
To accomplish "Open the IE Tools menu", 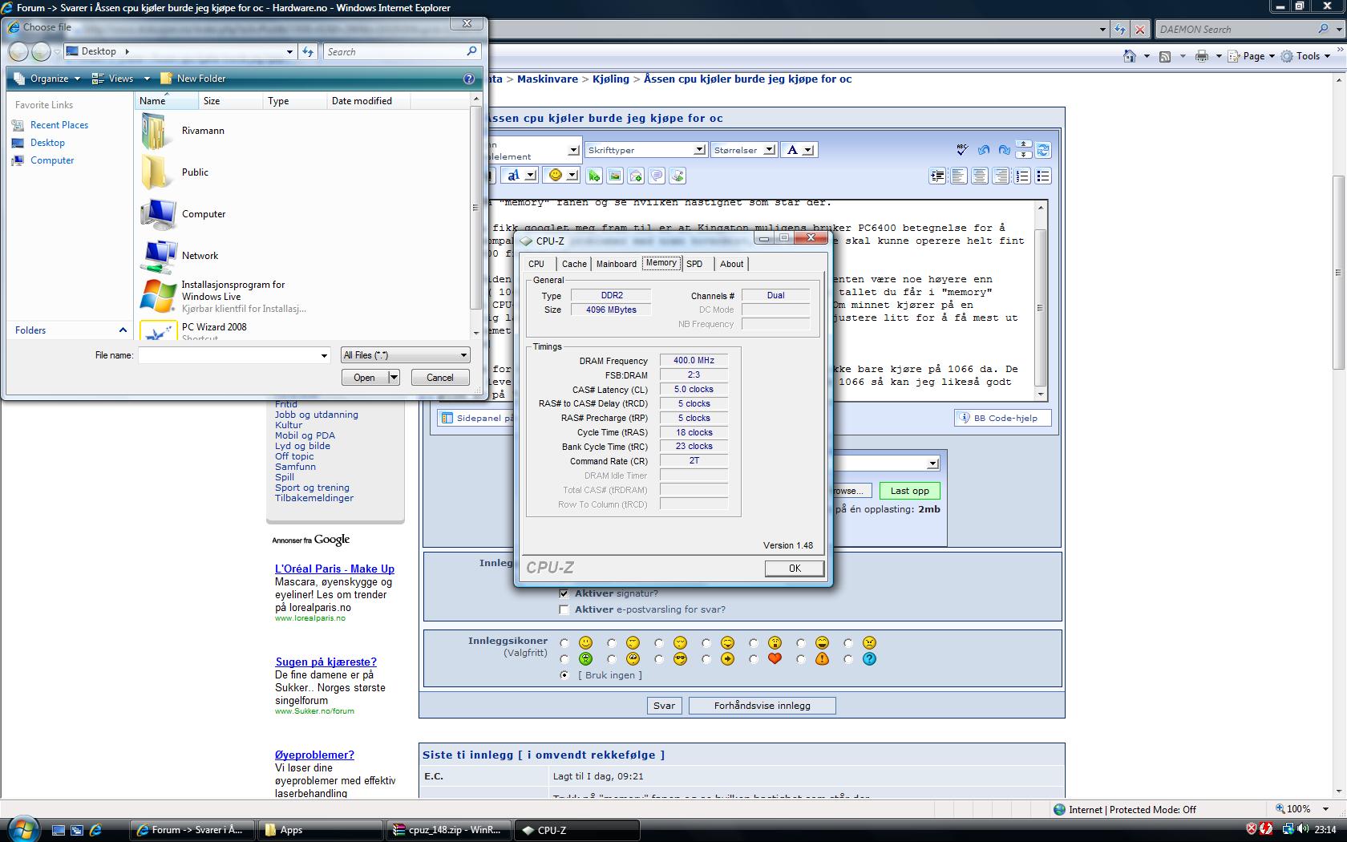I will (1307, 56).
